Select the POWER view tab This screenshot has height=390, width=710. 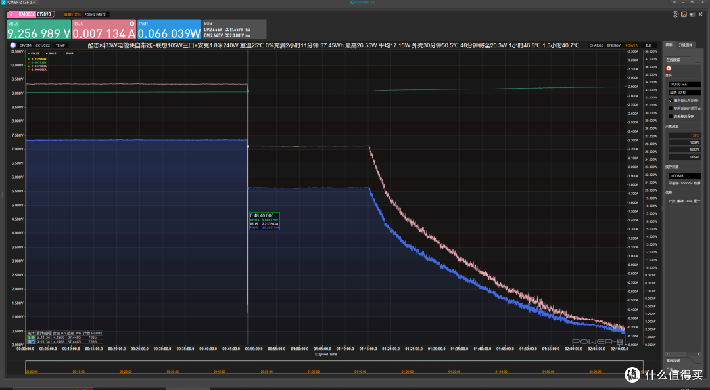631,45
